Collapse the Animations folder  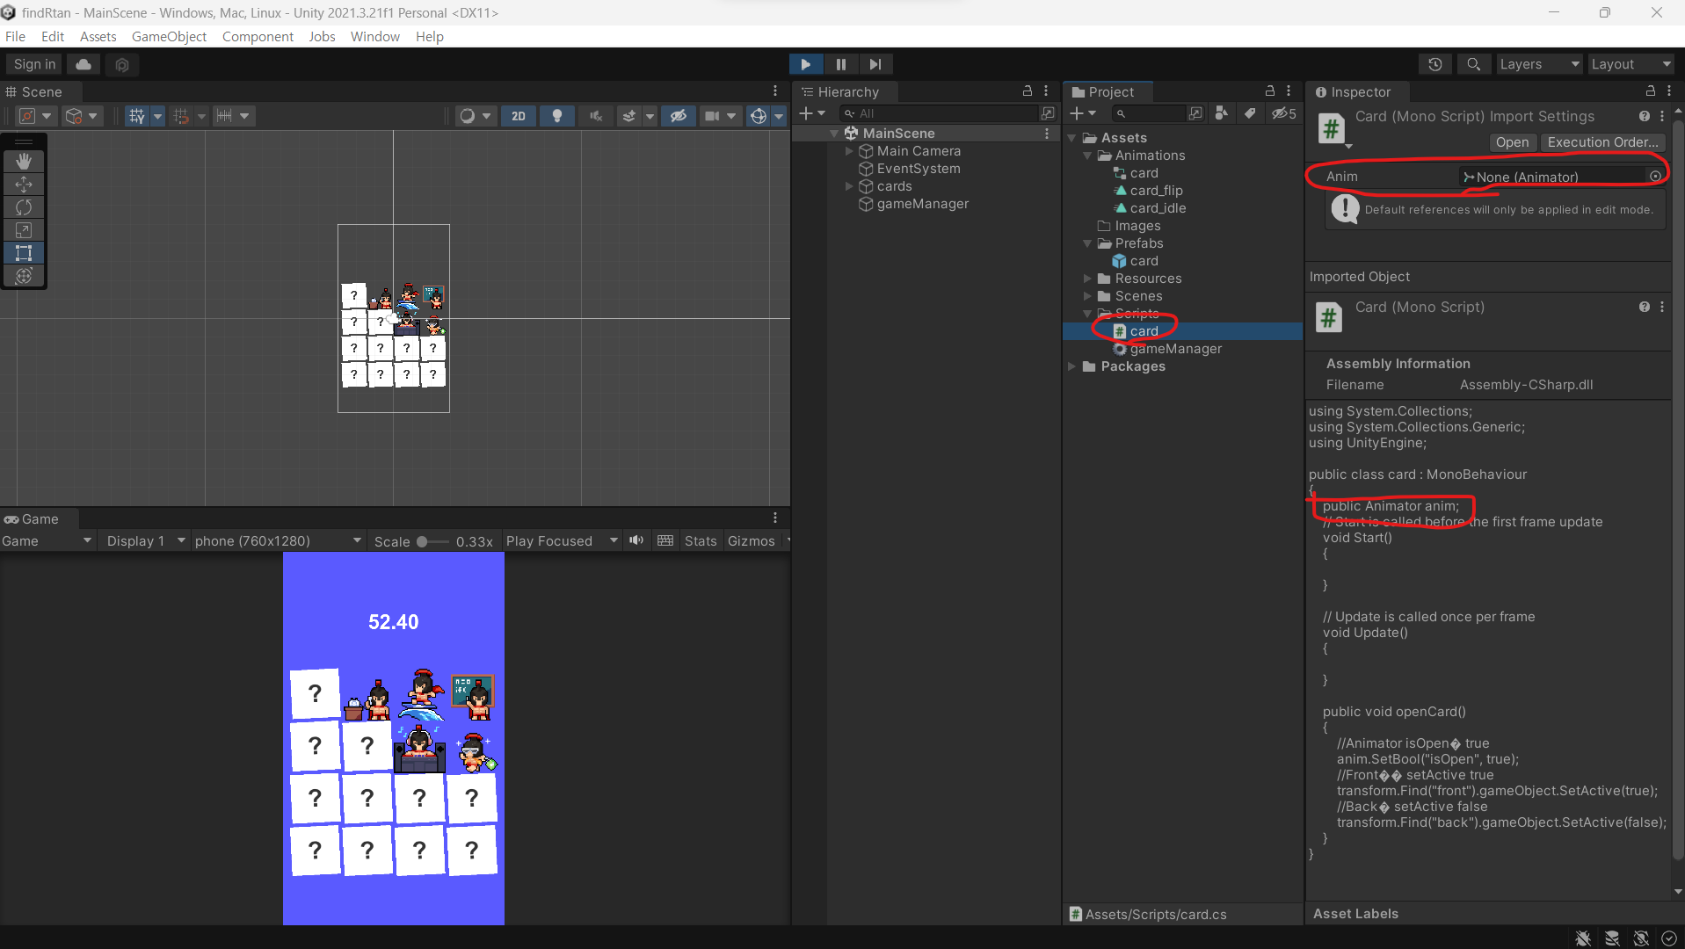pyautogui.click(x=1088, y=156)
